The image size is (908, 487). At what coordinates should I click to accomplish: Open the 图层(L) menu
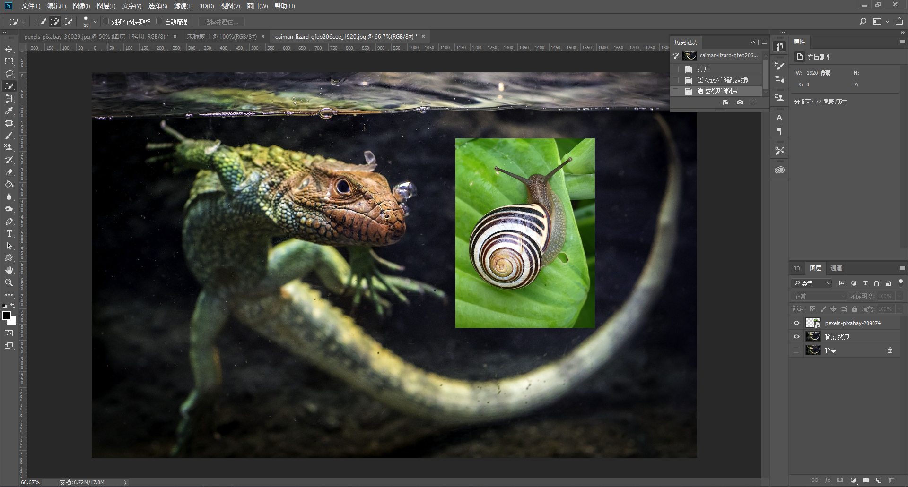coord(106,6)
